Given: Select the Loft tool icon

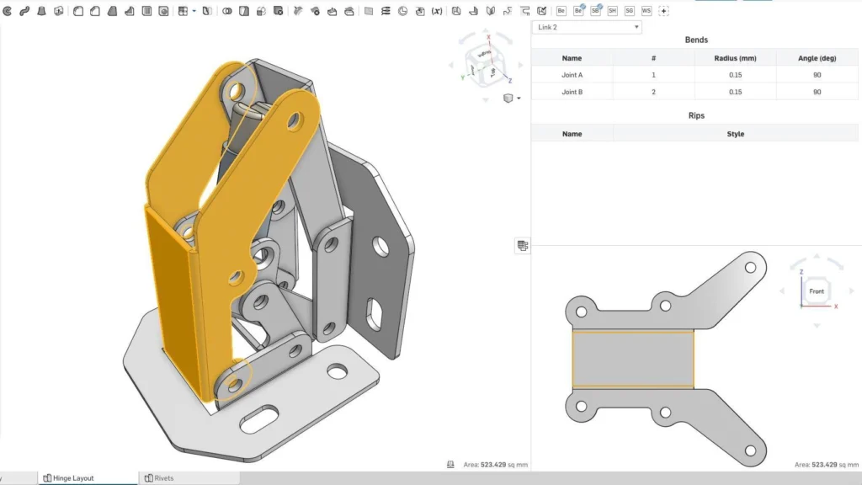Looking at the screenshot, I should [41, 11].
